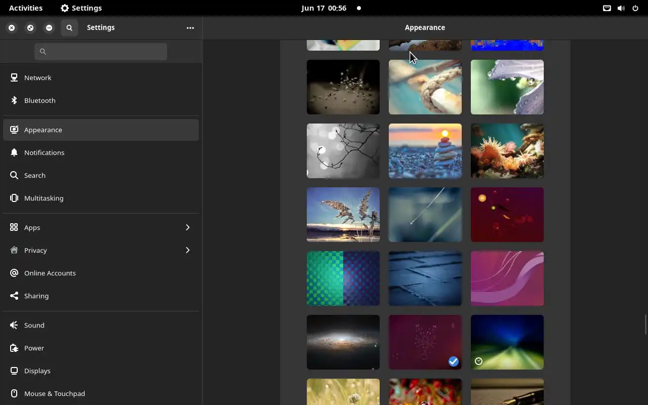
Task: Open Notifications settings
Action: (x=101, y=152)
